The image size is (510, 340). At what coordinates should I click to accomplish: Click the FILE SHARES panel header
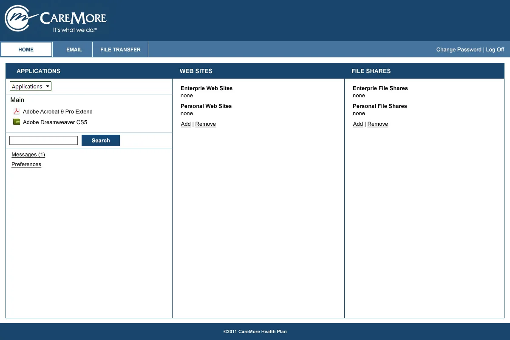coord(371,71)
